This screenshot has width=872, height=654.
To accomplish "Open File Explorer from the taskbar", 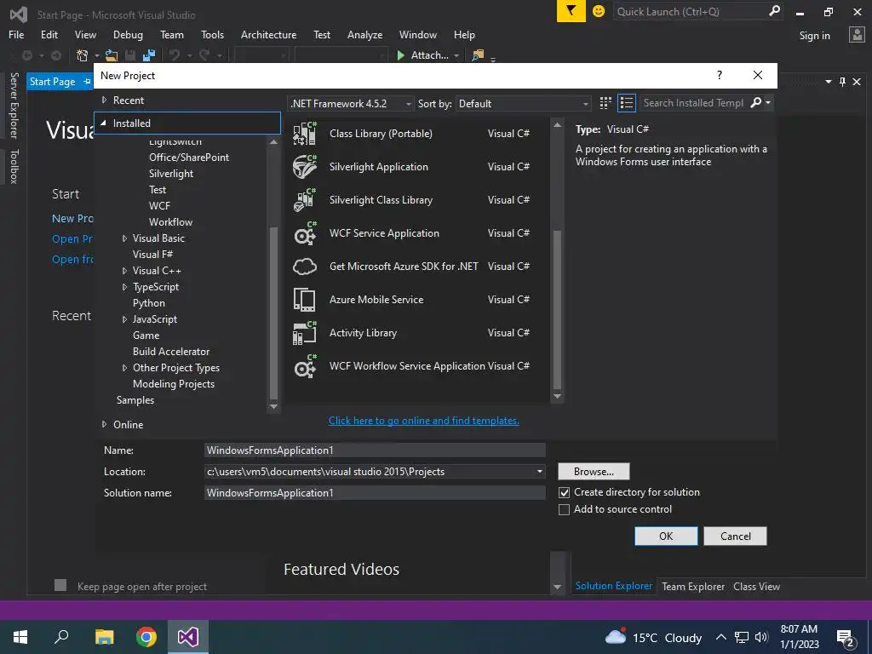I will click(104, 637).
